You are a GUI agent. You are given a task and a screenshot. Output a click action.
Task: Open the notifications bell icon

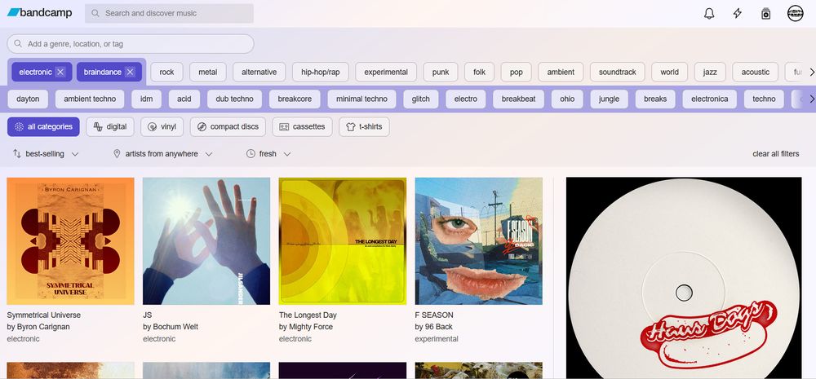tap(709, 14)
